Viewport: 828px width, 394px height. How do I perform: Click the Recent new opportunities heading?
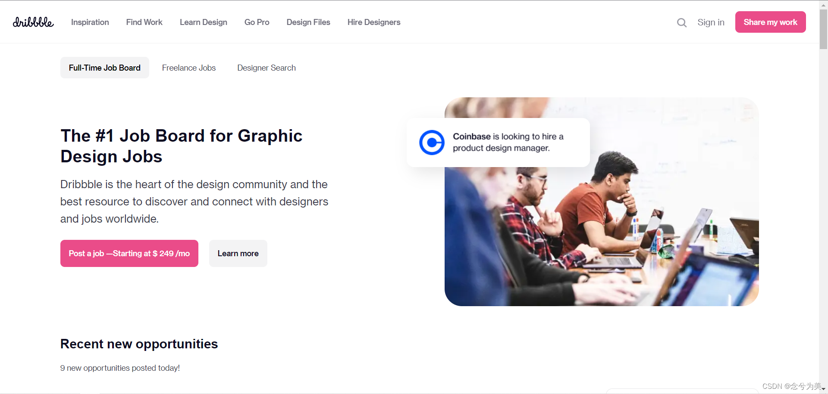(139, 344)
